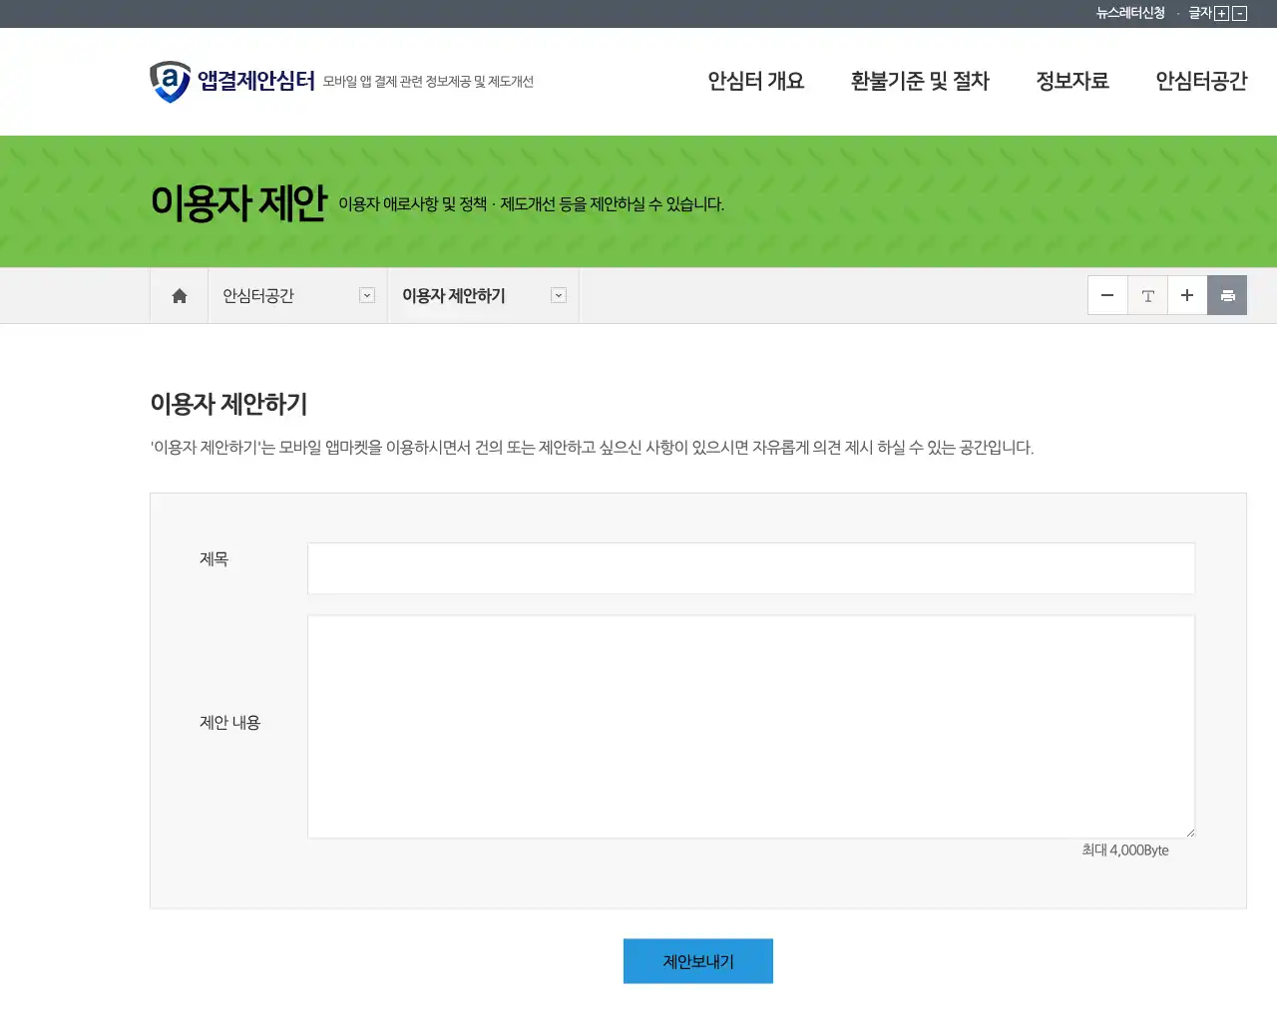Focus the 제안 내용 text area
Screen dimensions: 1277x1021
coord(751,727)
